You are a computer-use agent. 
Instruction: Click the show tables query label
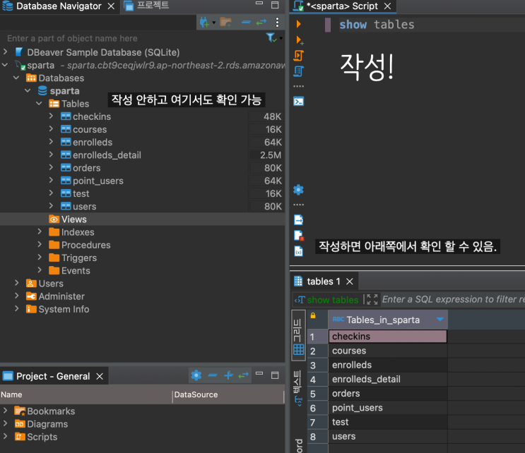[333, 300]
